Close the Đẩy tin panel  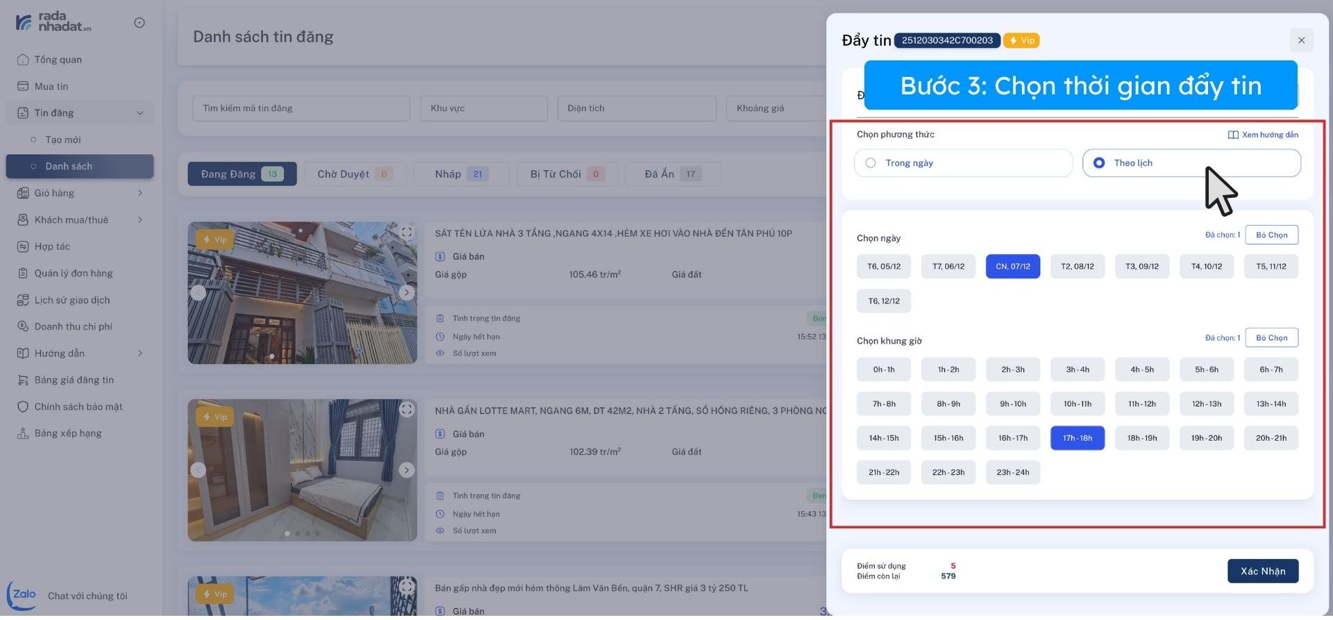1301,40
